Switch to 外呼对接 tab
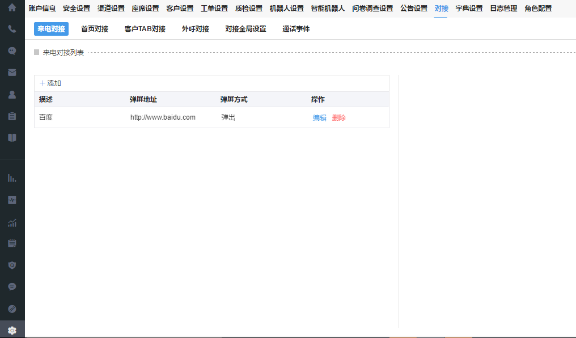Image resolution: width=576 pixels, height=338 pixels. click(x=196, y=29)
